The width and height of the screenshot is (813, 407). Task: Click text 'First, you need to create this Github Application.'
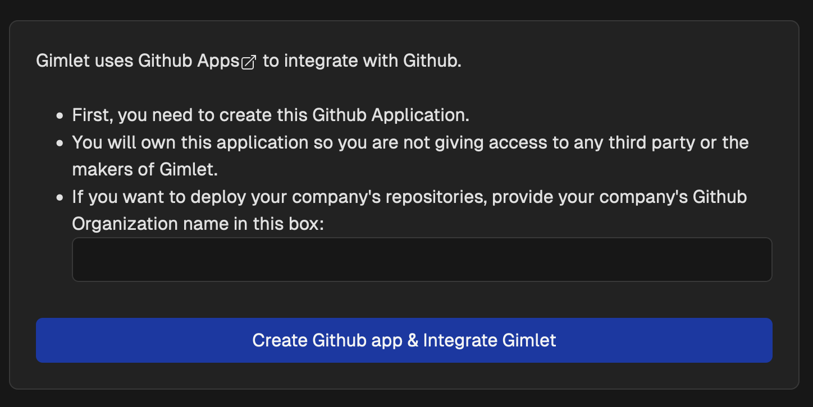(x=271, y=115)
